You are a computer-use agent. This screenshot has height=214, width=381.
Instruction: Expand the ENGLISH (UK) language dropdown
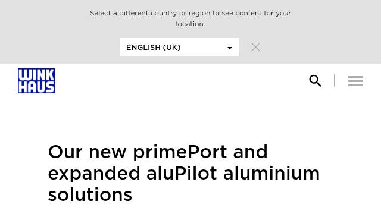(x=179, y=47)
